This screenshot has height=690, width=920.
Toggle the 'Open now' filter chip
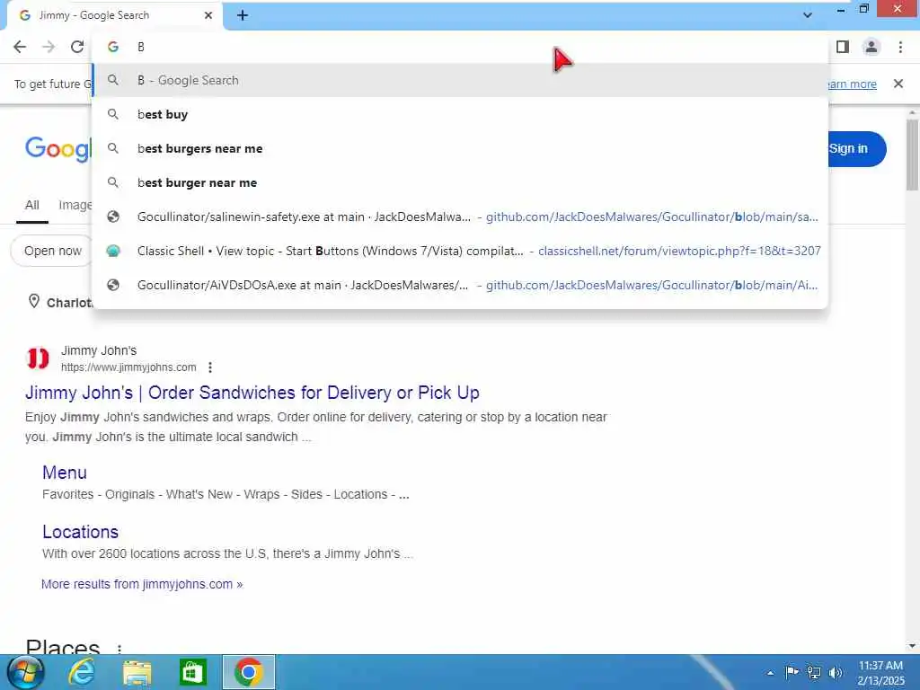pyautogui.click(x=51, y=251)
